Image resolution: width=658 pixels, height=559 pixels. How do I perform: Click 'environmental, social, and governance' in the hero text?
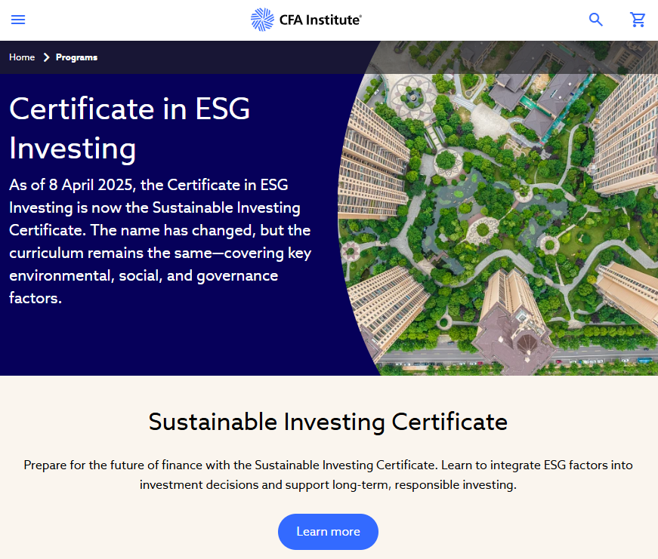click(x=144, y=275)
